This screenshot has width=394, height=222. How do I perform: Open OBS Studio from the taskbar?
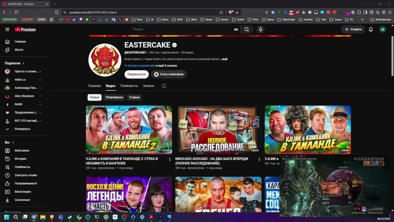tap(124, 217)
